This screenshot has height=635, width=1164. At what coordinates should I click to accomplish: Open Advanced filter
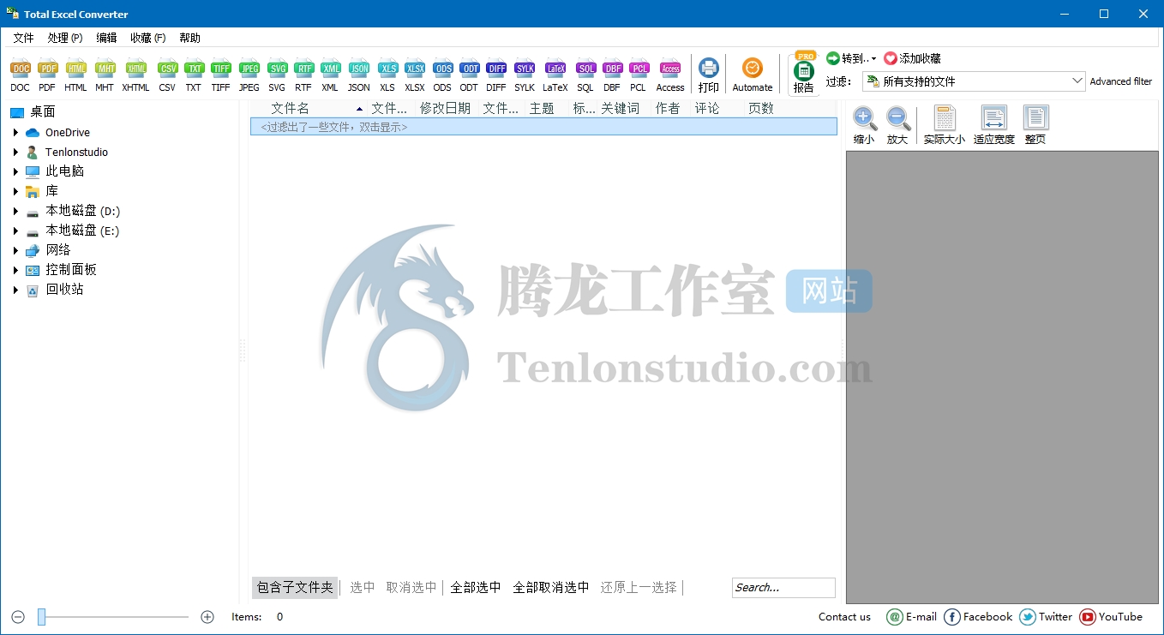coord(1120,81)
